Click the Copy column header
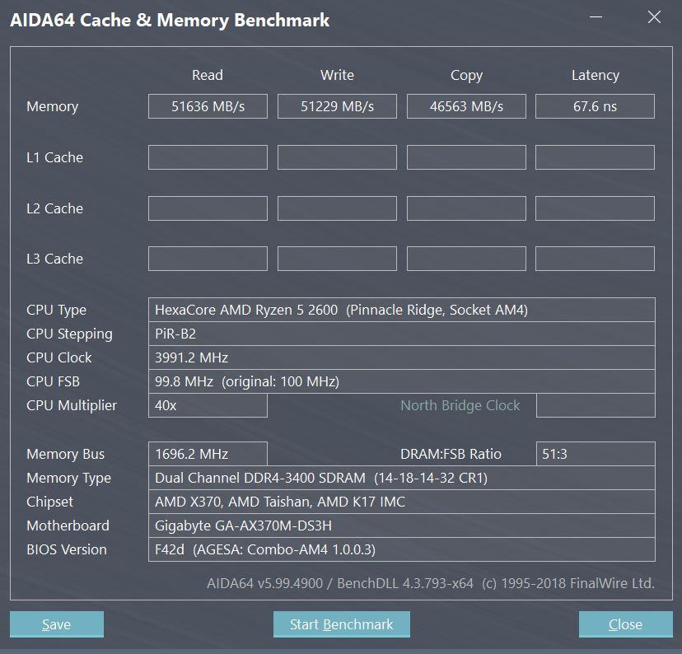Viewport: 682px width, 654px height. [x=466, y=75]
